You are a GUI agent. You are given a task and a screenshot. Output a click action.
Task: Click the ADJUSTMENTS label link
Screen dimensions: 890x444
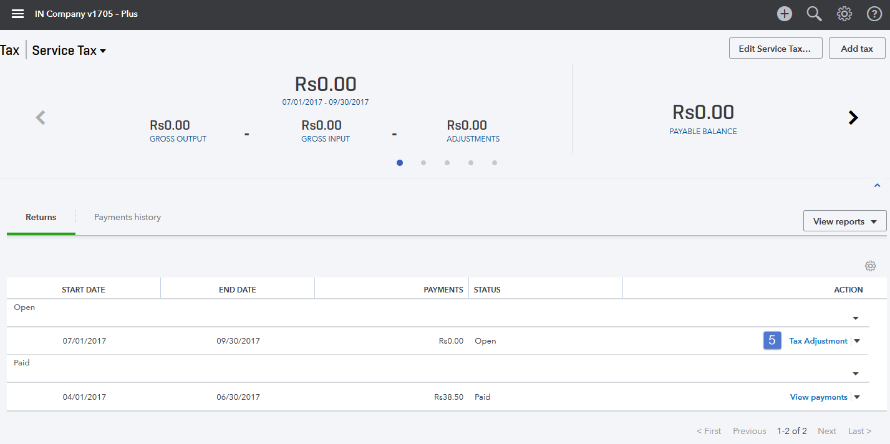coord(473,139)
